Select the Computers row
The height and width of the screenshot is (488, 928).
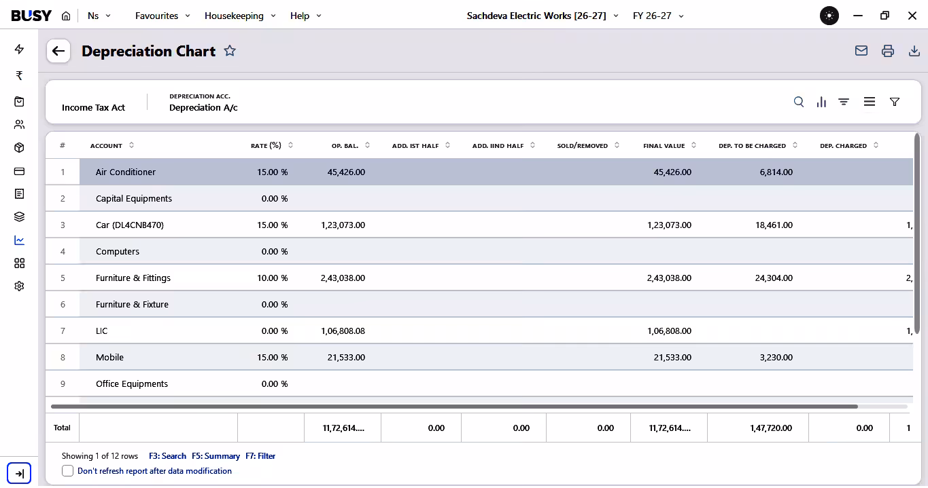(479, 252)
